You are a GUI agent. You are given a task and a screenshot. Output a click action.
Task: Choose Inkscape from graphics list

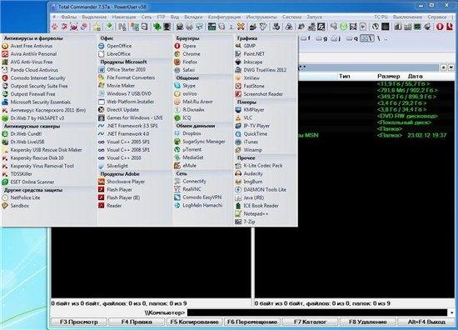click(249, 62)
